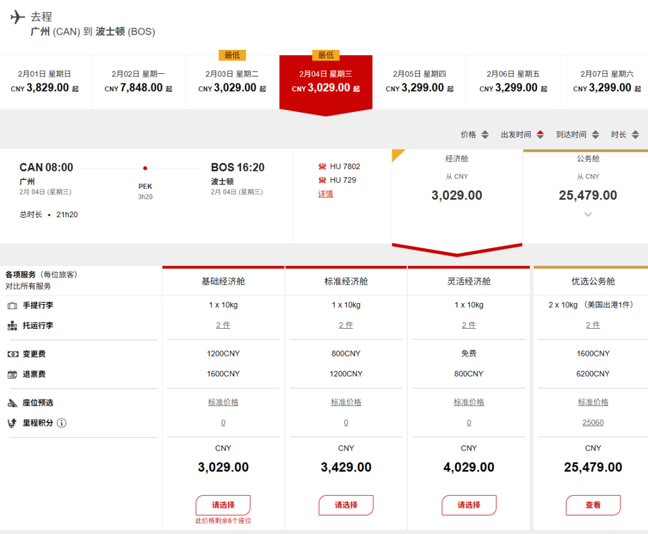Screen dimensions: 648x534
Task: Open 25060 mileage points link for business
Action: click(x=593, y=423)
